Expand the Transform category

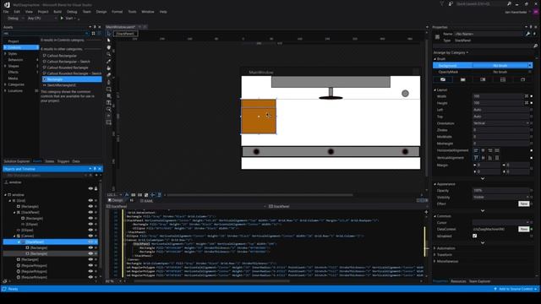[x=434, y=255]
